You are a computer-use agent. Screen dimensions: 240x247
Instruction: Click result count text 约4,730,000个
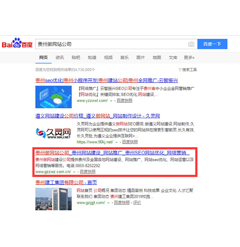pos(83,70)
